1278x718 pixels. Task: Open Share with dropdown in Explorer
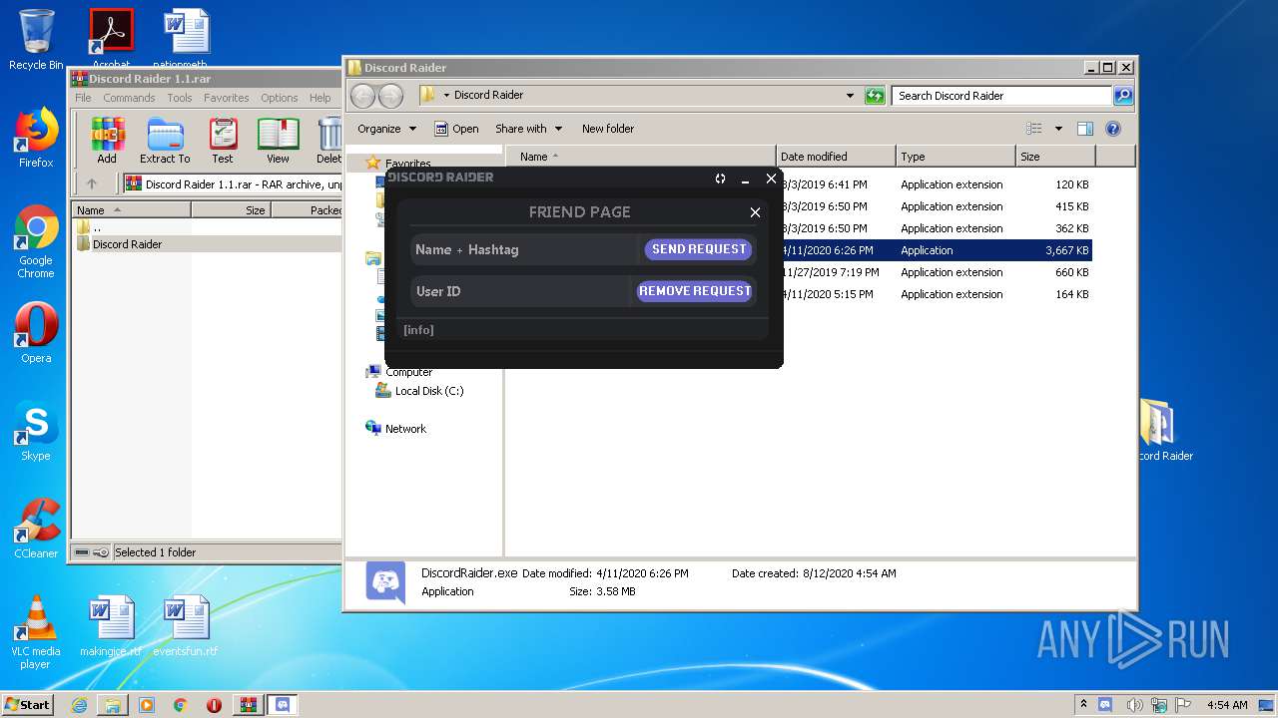(x=528, y=129)
